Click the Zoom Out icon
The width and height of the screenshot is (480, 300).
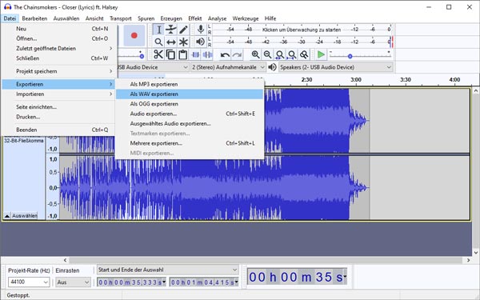(x=267, y=54)
